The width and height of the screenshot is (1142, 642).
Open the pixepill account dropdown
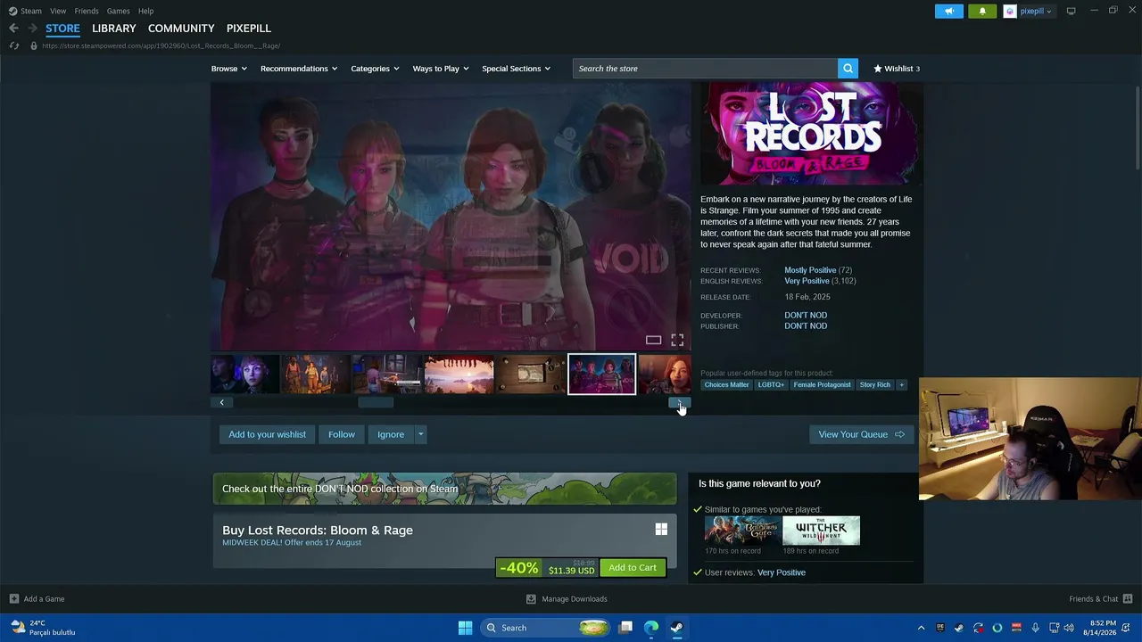pos(1035,11)
